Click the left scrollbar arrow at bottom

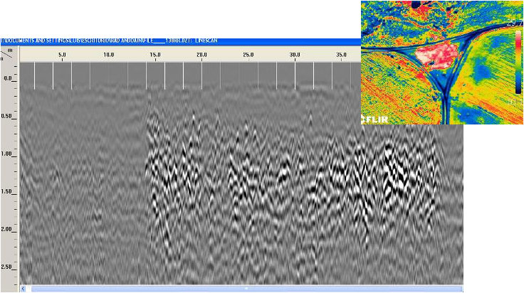(23, 289)
